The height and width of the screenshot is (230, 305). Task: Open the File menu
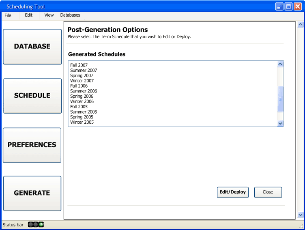[8, 15]
